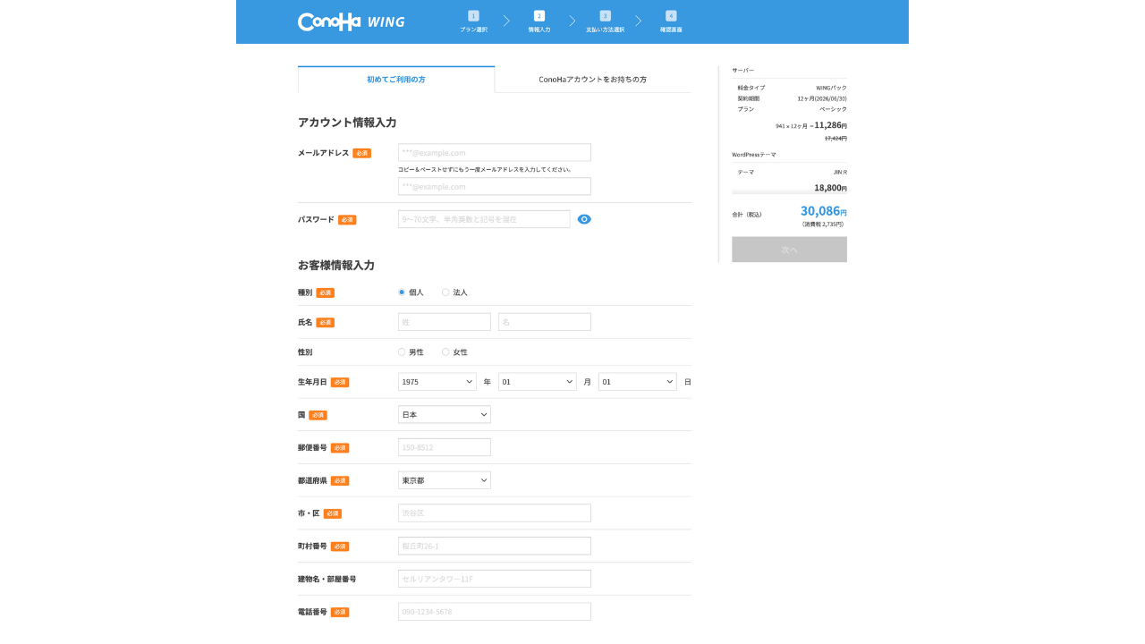The height and width of the screenshot is (644, 1145).
Task: Open the birth month dropdown
Action: [x=538, y=382]
